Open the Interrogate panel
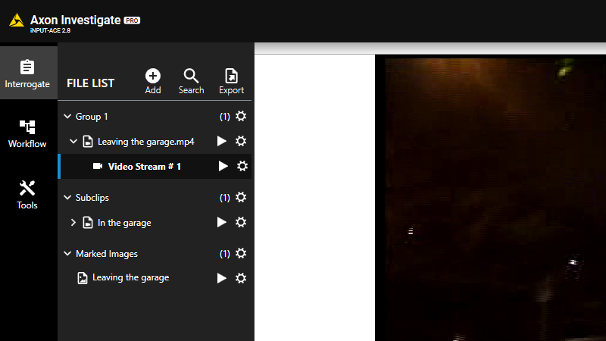606x341 pixels. 27,74
